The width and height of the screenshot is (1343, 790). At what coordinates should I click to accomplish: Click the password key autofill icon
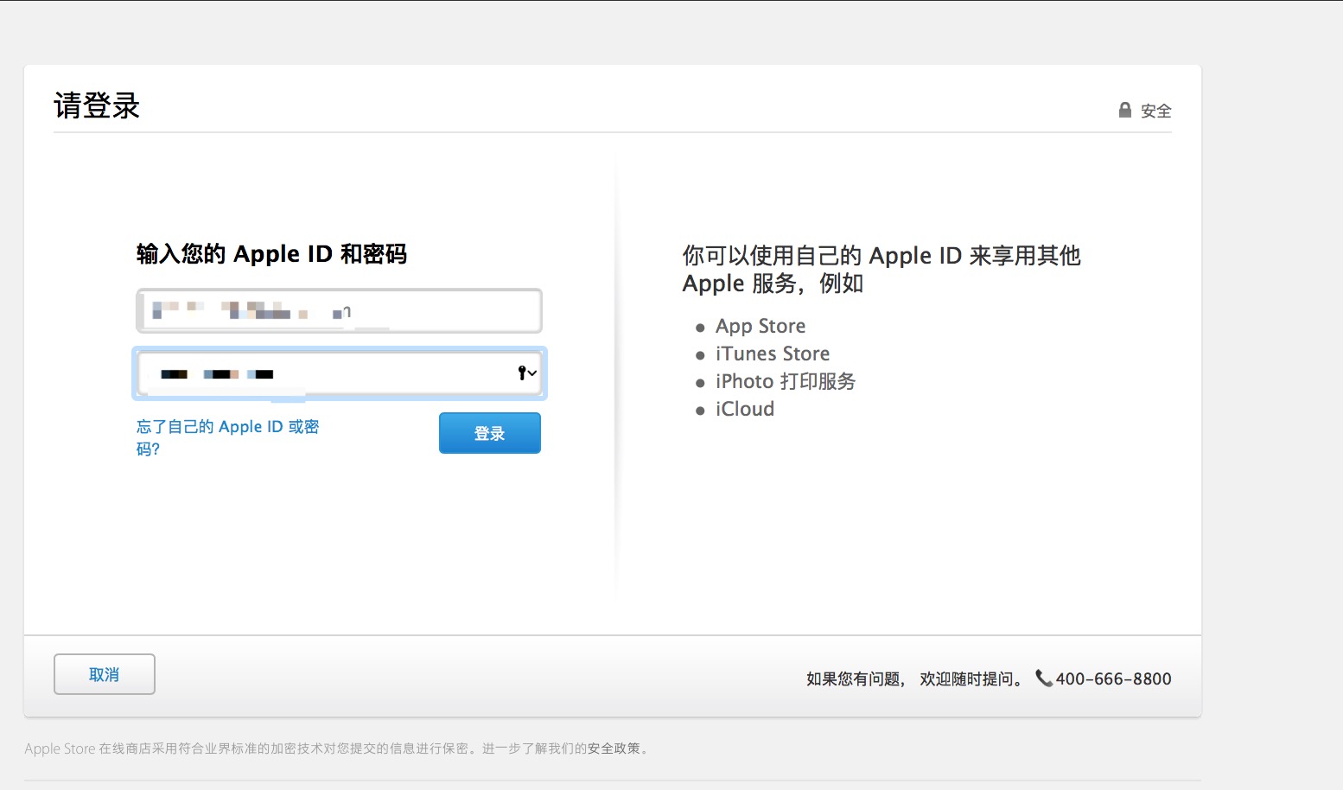tap(527, 373)
